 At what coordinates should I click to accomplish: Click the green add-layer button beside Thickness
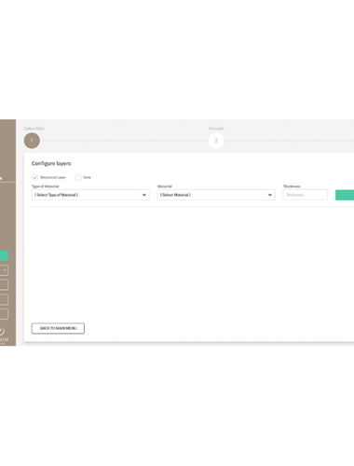coord(345,195)
